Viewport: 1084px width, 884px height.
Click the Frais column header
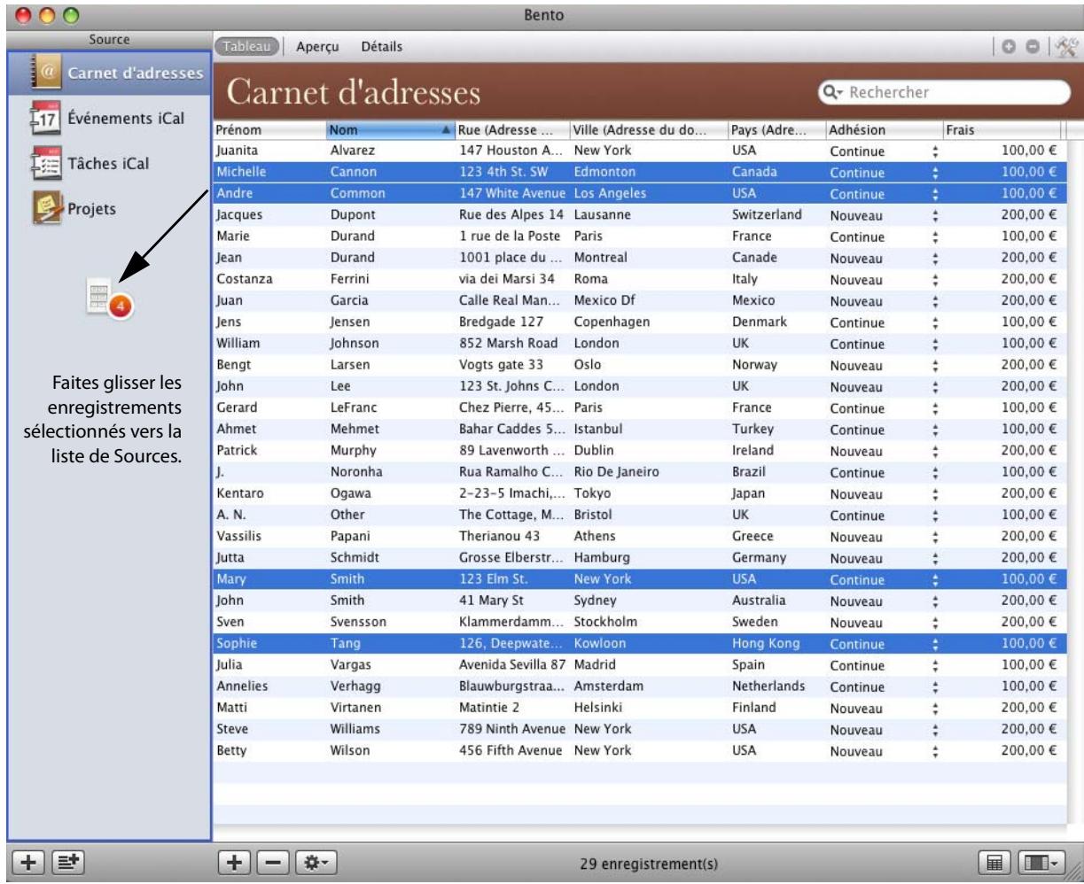(1002, 130)
